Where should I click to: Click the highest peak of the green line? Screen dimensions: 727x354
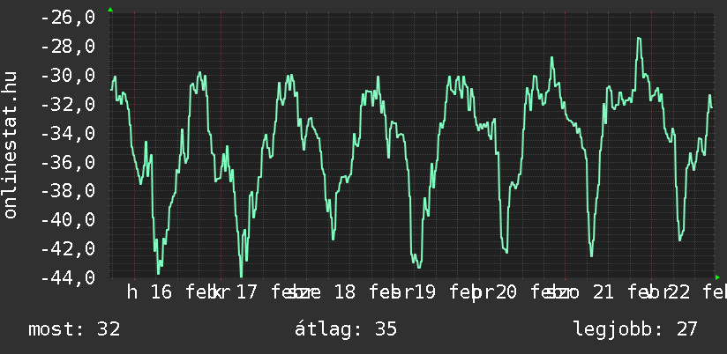coord(639,39)
